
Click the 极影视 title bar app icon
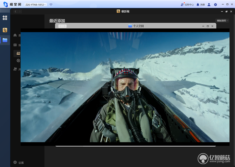[x=118, y=11]
